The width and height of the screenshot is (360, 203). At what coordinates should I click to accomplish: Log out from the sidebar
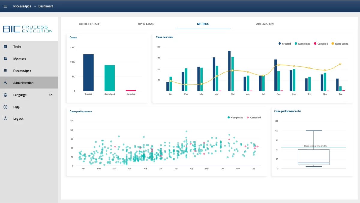pyautogui.click(x=29, y=118)
